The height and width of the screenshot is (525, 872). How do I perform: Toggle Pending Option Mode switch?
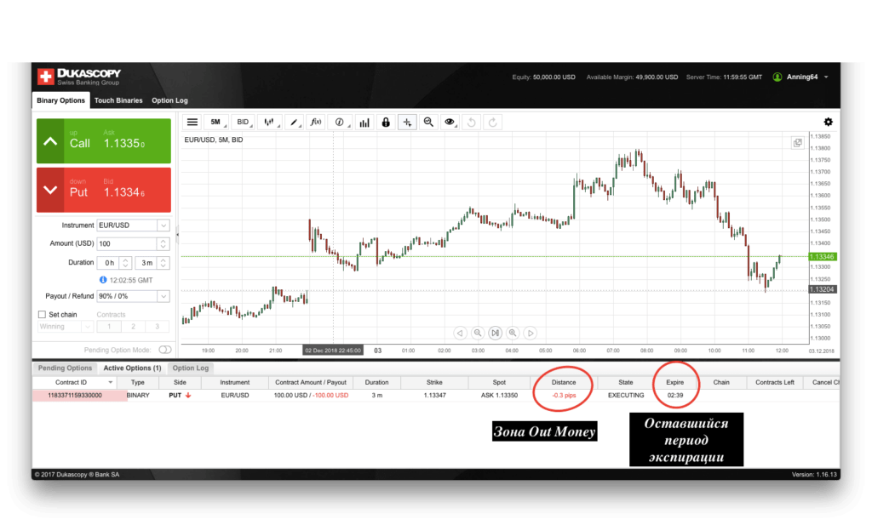point(165,350)
